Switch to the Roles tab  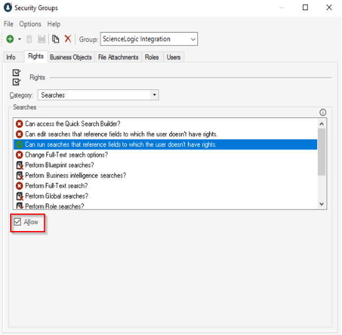[151, 57]
